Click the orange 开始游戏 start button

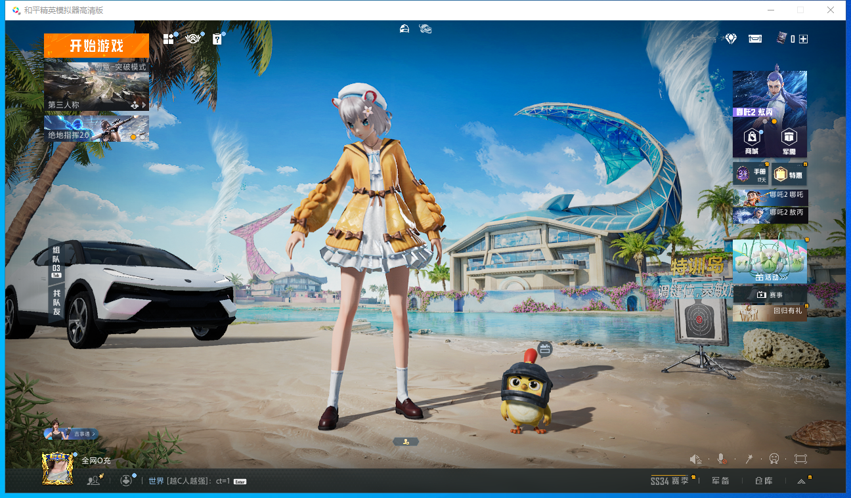point(97,46)
